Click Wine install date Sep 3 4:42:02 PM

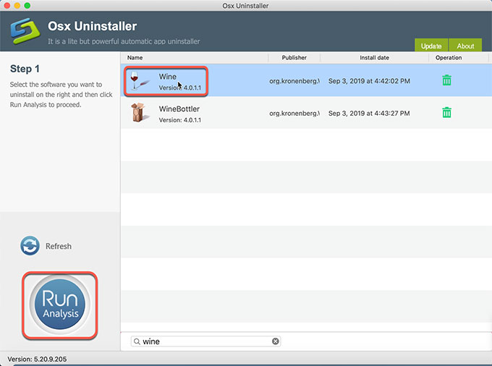point(369,81)
